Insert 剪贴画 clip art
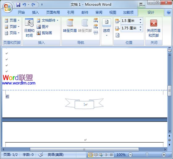The height and width of the screenshot is (159, 173). pos(44,33)
